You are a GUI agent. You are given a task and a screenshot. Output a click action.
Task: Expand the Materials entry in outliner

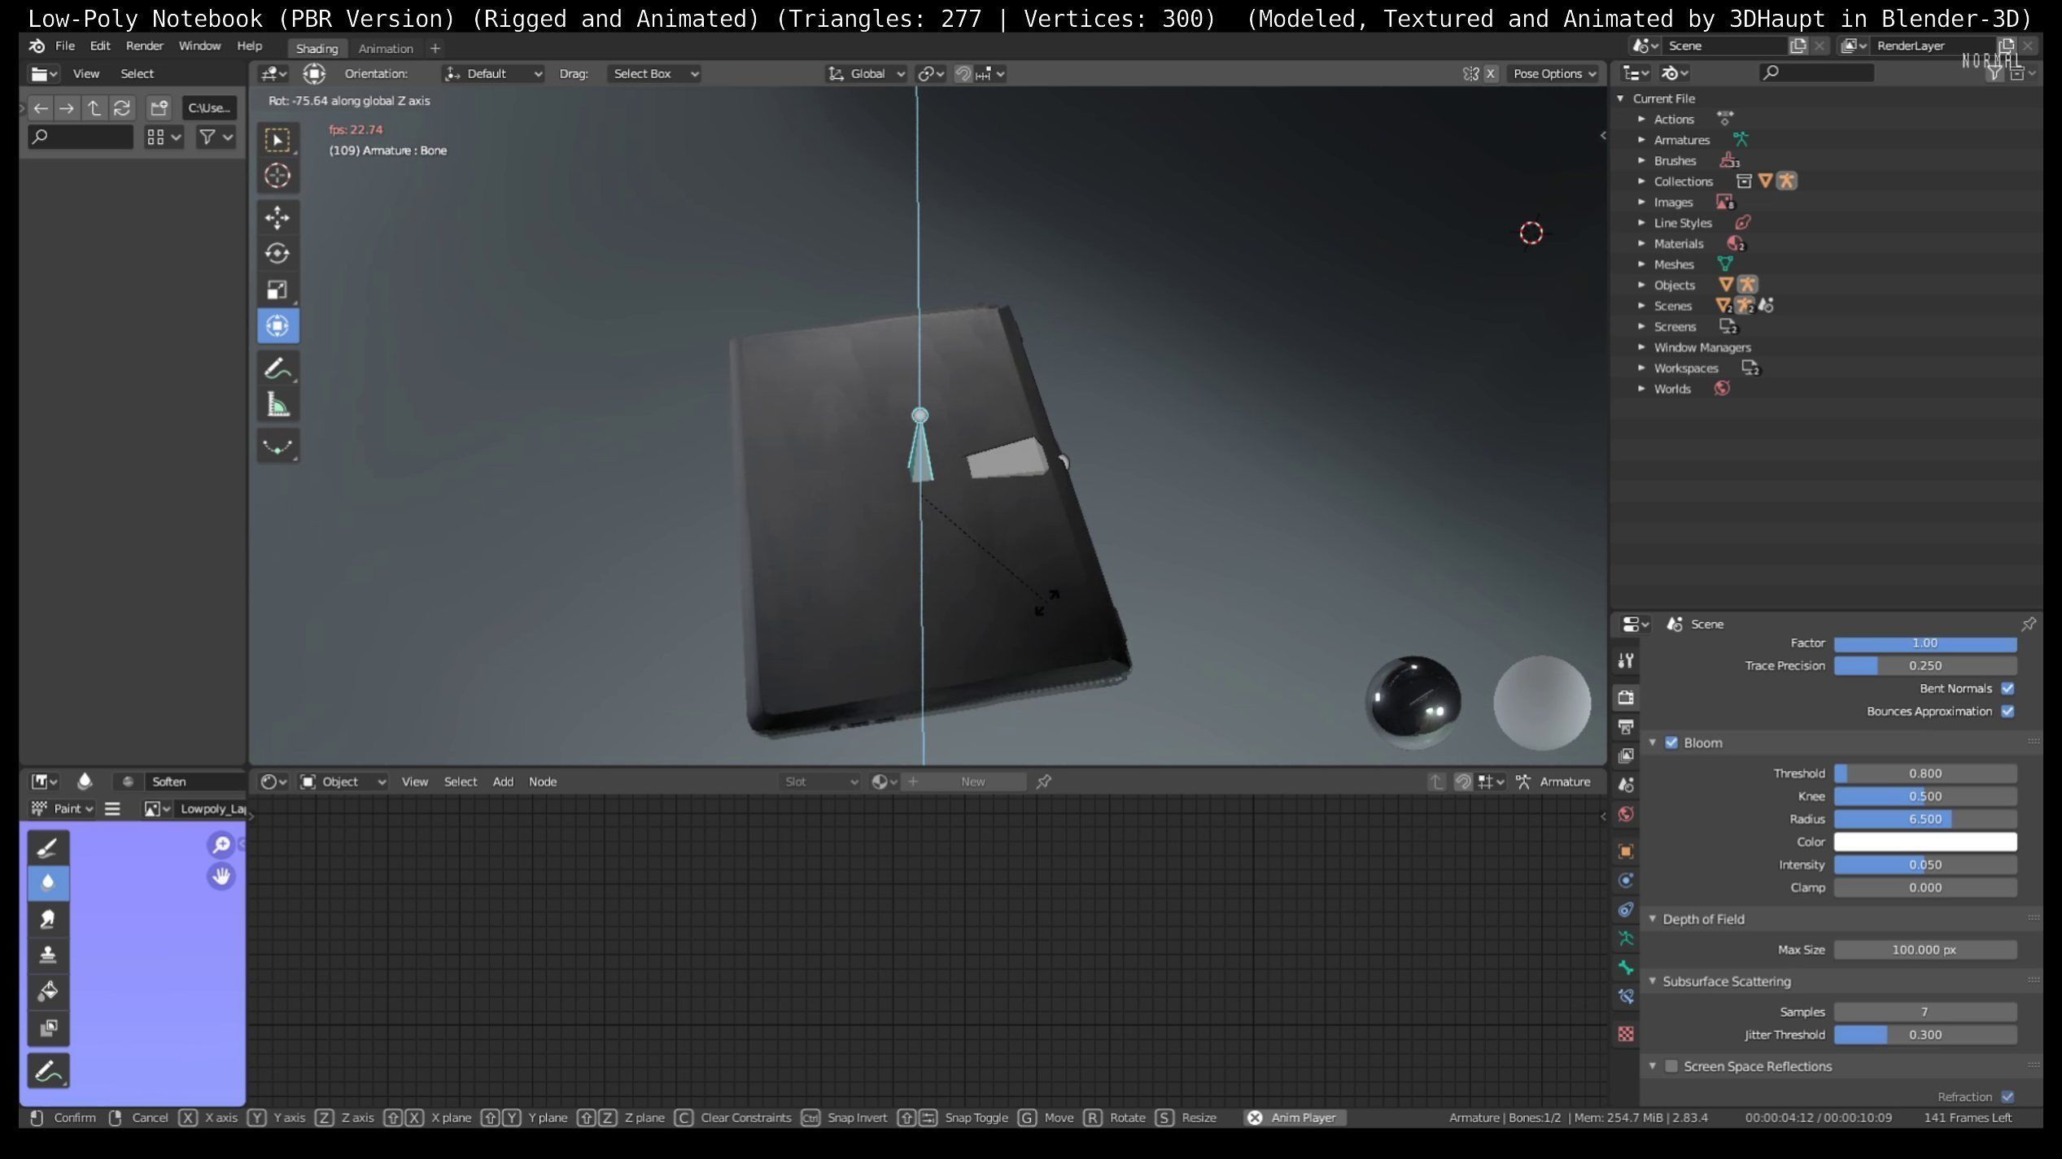tap(1641, 243)
